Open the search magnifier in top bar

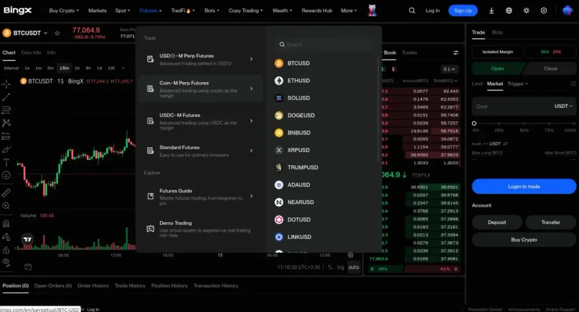coord(412,11)
